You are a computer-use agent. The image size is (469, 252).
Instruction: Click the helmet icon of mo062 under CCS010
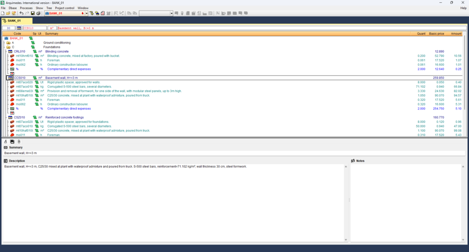click(12, 104)
